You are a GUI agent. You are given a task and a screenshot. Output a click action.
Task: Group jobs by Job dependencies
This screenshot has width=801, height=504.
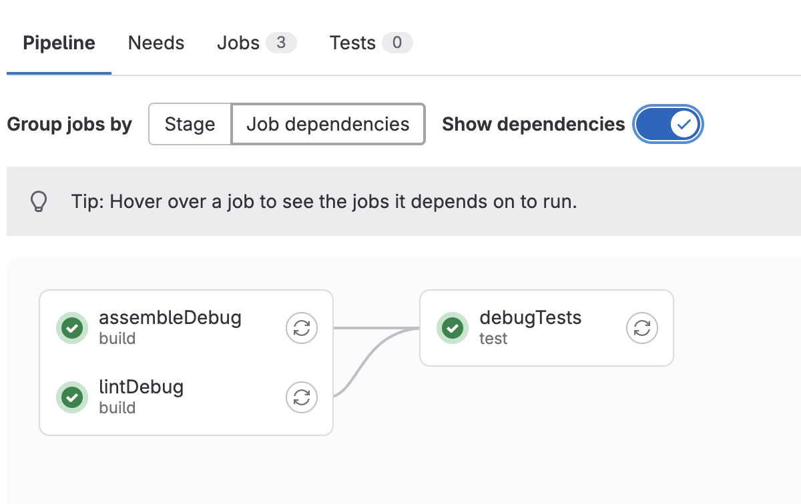[328, 124]
